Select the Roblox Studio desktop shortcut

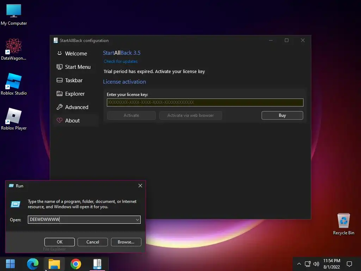pos(14,84)
